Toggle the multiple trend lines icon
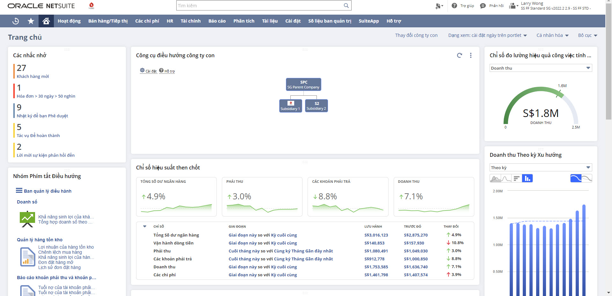The image size is (612, 296). [587, 178]
